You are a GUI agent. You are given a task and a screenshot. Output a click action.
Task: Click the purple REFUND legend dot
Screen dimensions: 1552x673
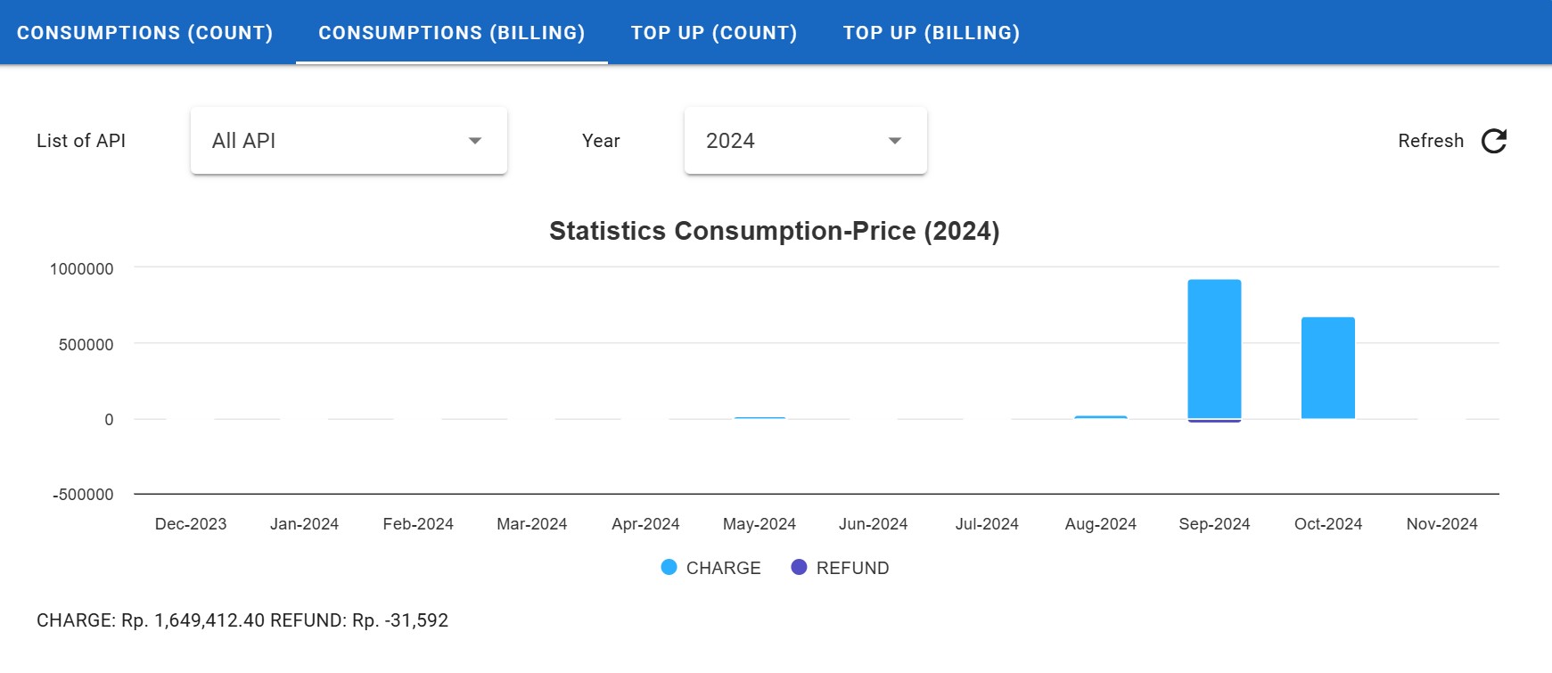pyautogui.click(x=799, y=568)
